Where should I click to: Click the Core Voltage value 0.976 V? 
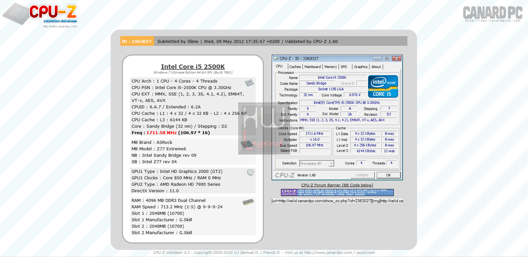pyautogui.click(x=355, y=95)
